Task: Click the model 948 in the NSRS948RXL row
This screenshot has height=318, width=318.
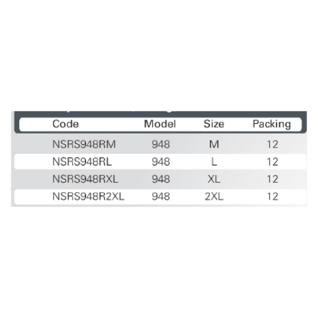Action: (161, 179)
